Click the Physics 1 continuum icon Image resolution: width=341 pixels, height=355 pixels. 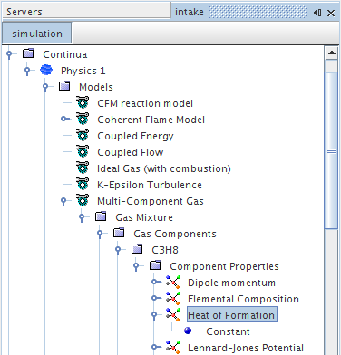pyautogui.click(x=46, y=71)
